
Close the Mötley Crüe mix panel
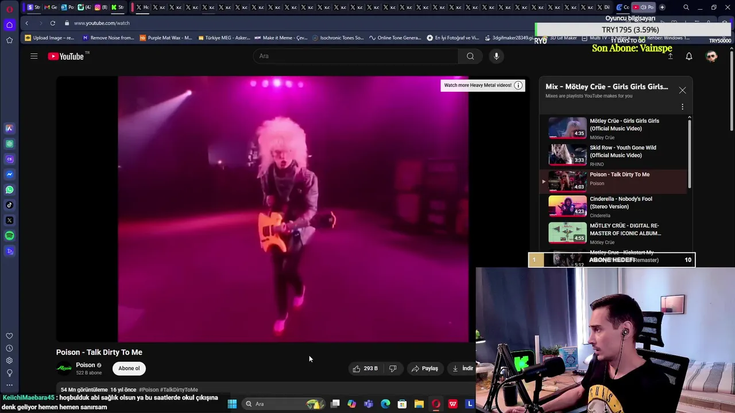[682, 90]
